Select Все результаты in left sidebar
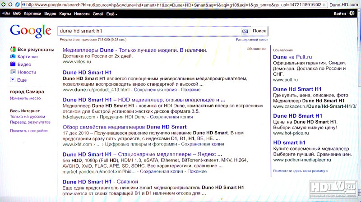 pyautogui.click(x=36, y=50)
